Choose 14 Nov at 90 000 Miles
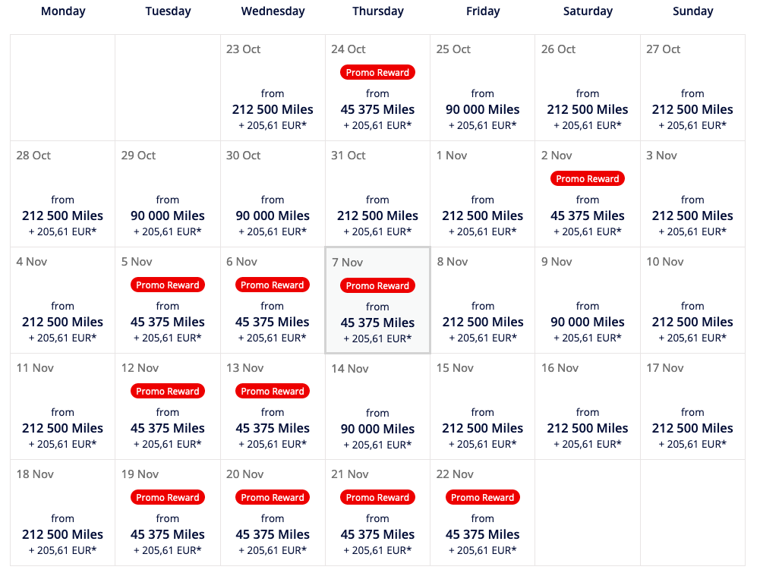The width and height of the screenshot is (760, 576). [377, 407]
